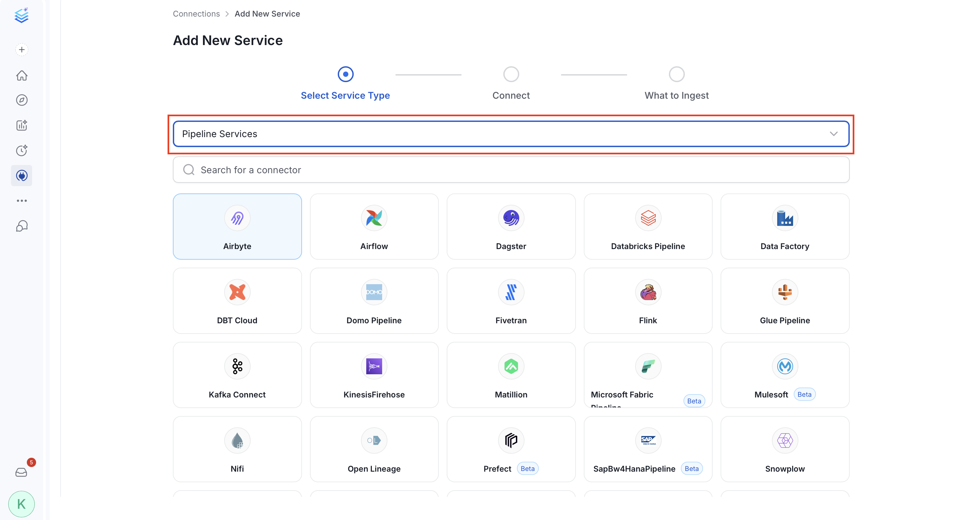Viewport: 959px width, 520px height.
Task: Pick the Matillion connector
Action: (511, 375)
